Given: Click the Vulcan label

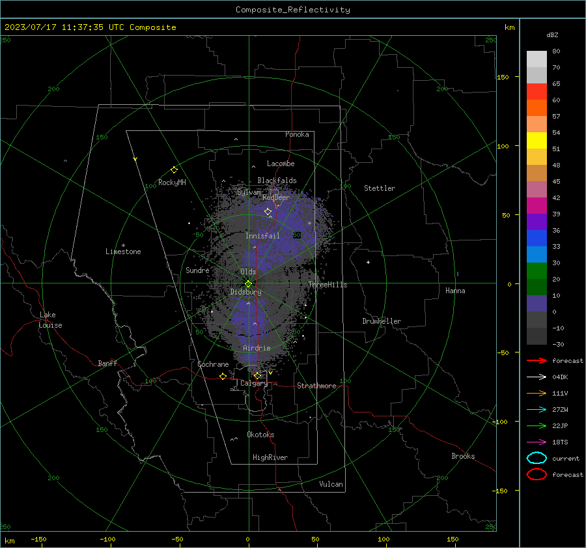Looking at the screenshot, I should point(331,484).
